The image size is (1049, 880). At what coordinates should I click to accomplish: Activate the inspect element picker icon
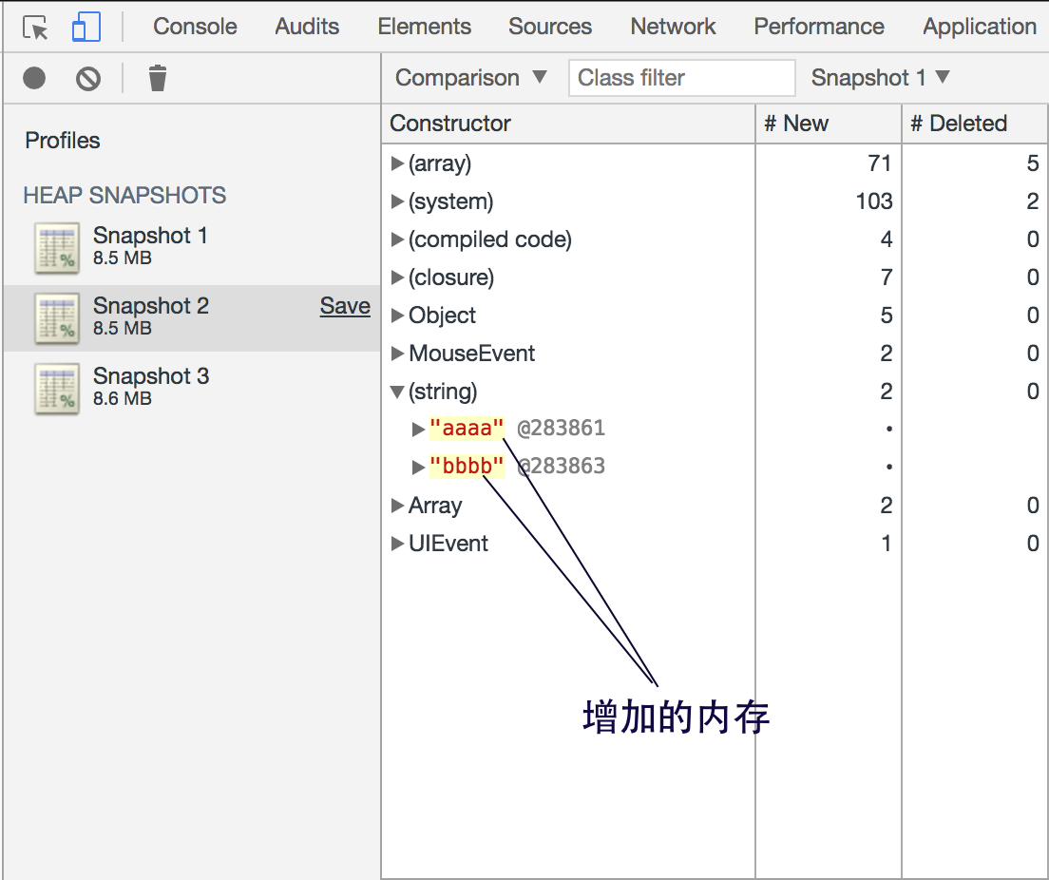(x=35, y=28)
